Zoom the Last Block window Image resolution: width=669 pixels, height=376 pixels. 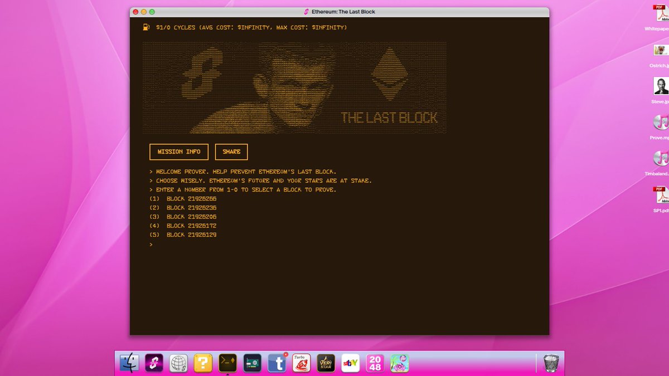[x=152, y=12]
